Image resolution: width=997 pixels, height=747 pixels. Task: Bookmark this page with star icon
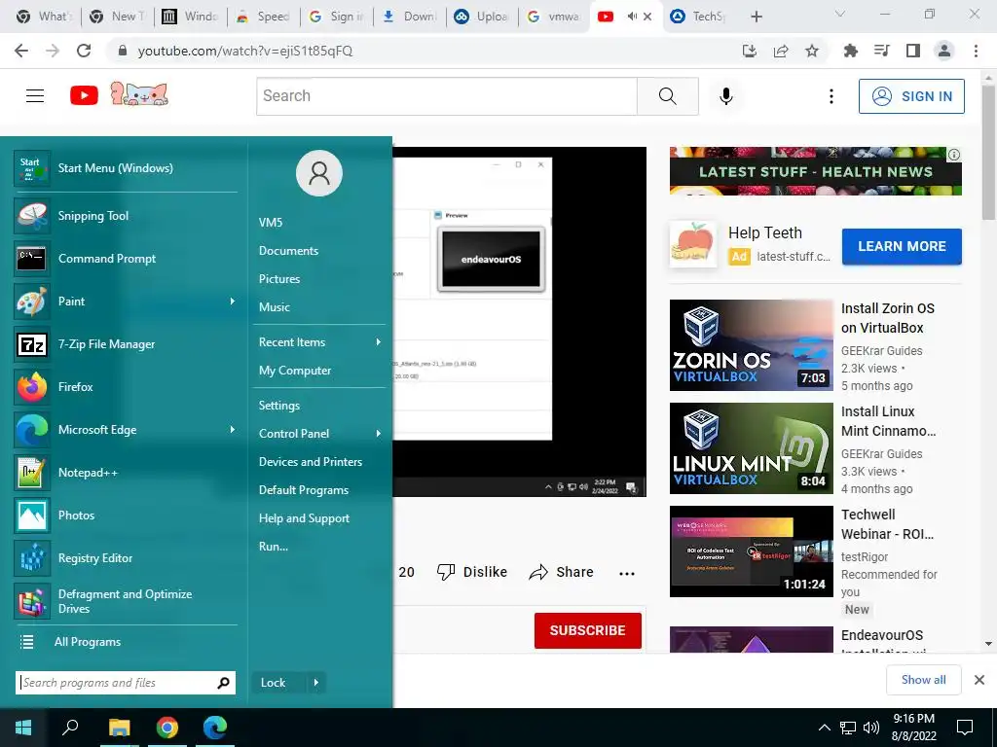812,51
